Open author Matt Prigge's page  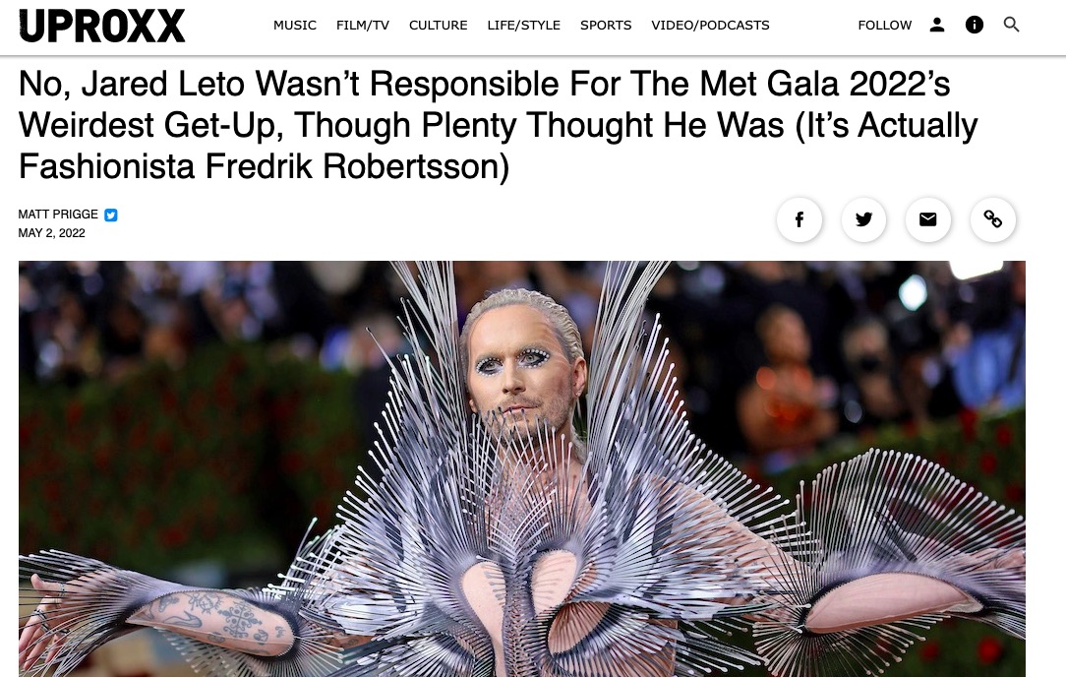click(58, 215)
